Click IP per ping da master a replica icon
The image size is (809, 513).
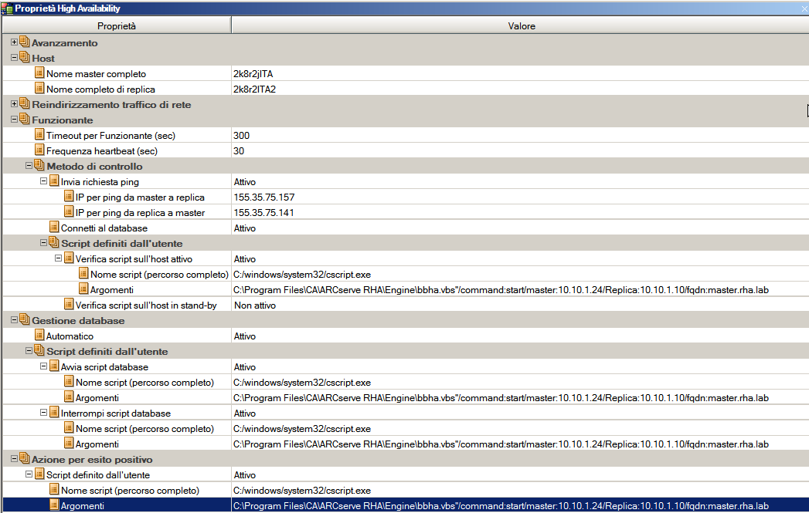(69, 197)
